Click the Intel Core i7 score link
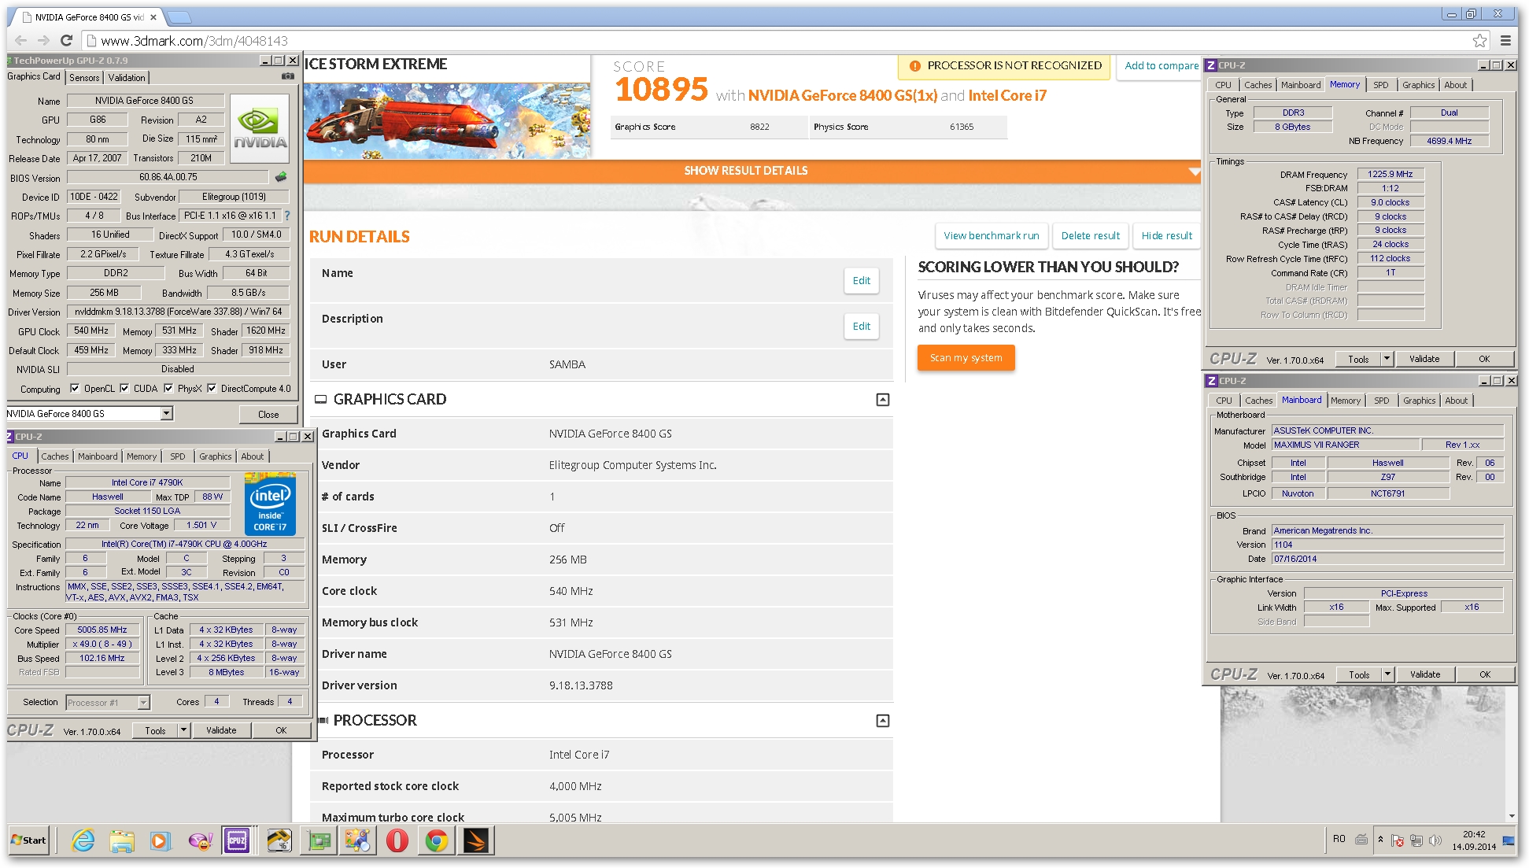1529x868 pixels. pos(1007,96)
